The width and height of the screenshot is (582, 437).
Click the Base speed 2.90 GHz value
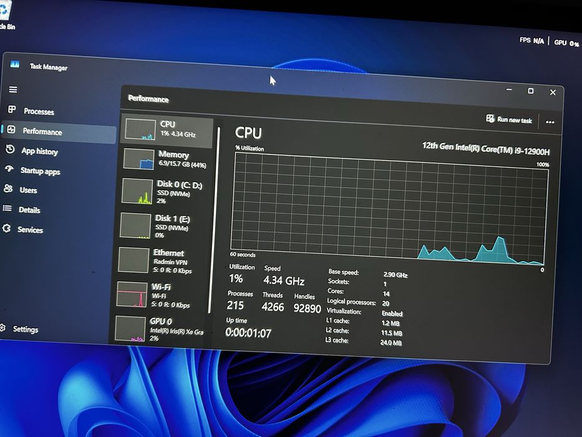(x=395, y=275)
